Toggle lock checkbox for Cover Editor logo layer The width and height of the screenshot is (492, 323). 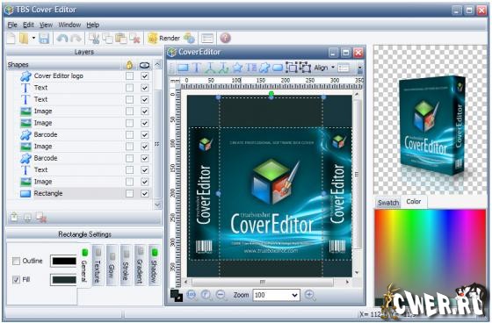click(x=129, y=75)
